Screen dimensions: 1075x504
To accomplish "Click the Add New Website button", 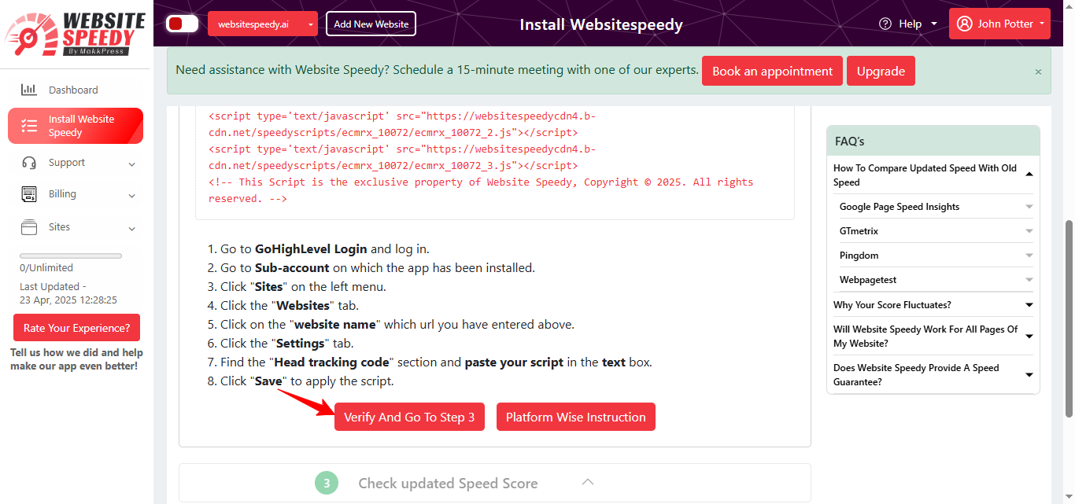I will (x=371, y=24).
